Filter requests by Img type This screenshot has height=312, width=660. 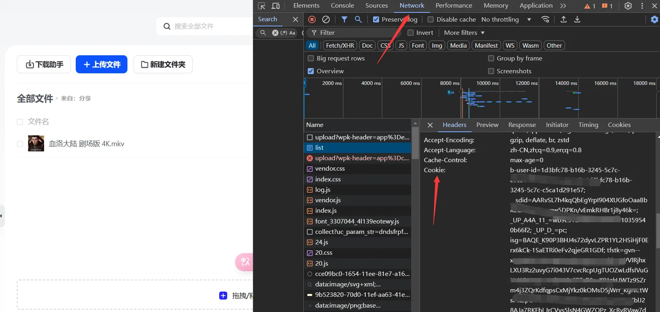coord(437,46)
